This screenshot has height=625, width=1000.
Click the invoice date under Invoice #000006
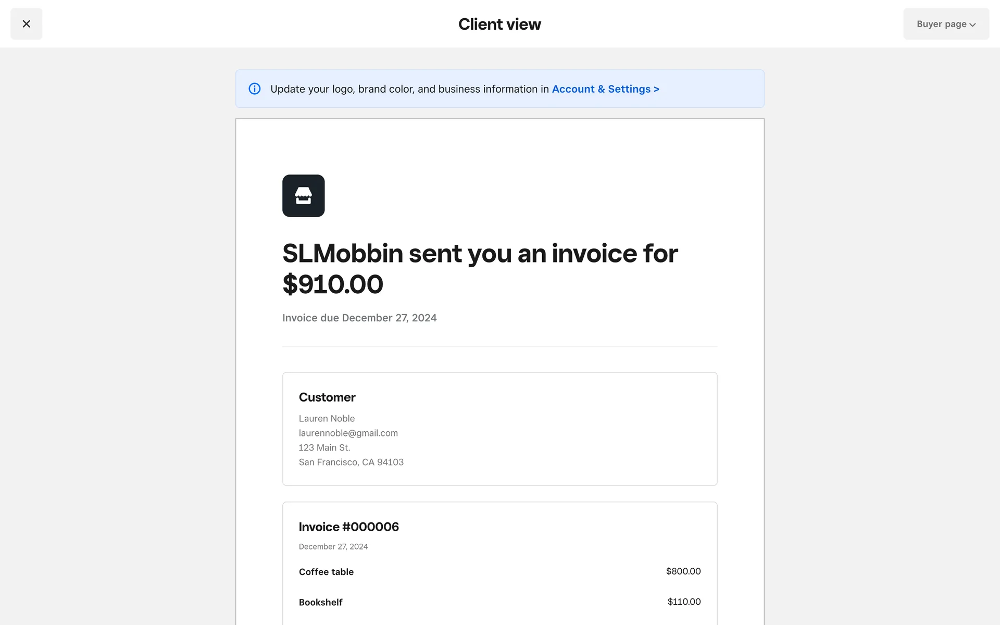point(333,546)
